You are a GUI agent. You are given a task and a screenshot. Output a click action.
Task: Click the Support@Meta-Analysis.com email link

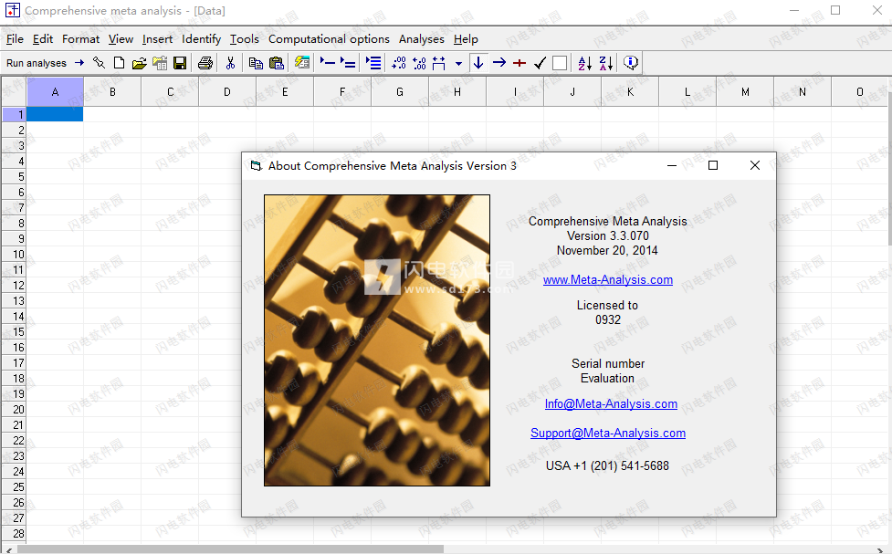tap(608, 433)
